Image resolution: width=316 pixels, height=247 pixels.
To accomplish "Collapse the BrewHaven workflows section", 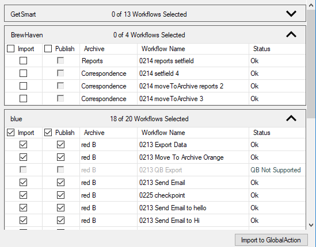I will click(x=291, y=34).
